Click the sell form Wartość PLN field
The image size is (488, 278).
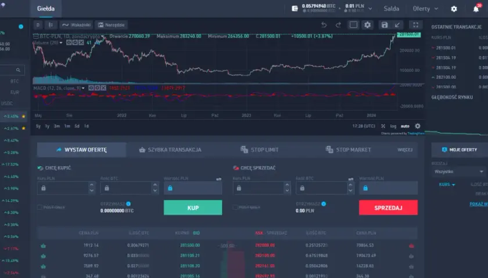(388, 188)
